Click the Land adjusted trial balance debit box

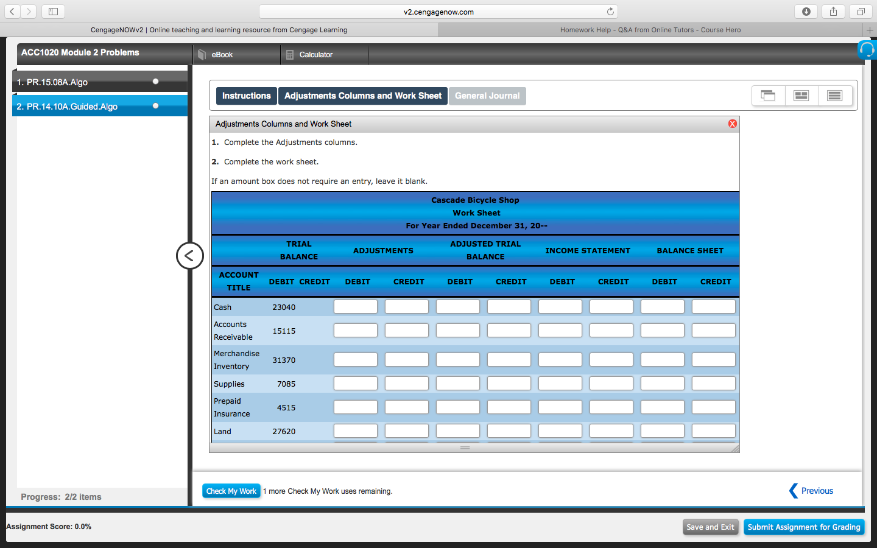458,431
